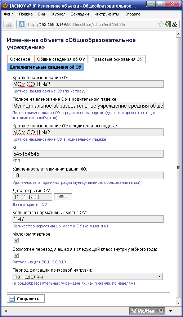183x317 pixels.
Task: Open the calendar picker for Дата открытия ОУ
Action: click(63, 197)
